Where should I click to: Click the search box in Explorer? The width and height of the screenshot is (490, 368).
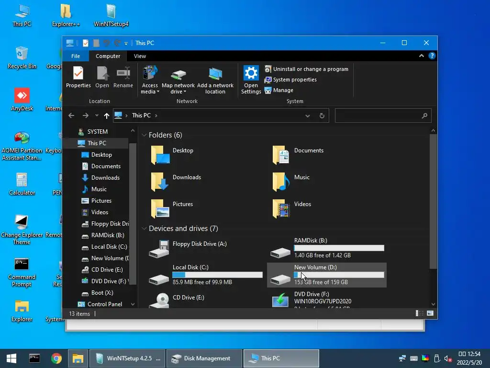[x=383, y=115]
